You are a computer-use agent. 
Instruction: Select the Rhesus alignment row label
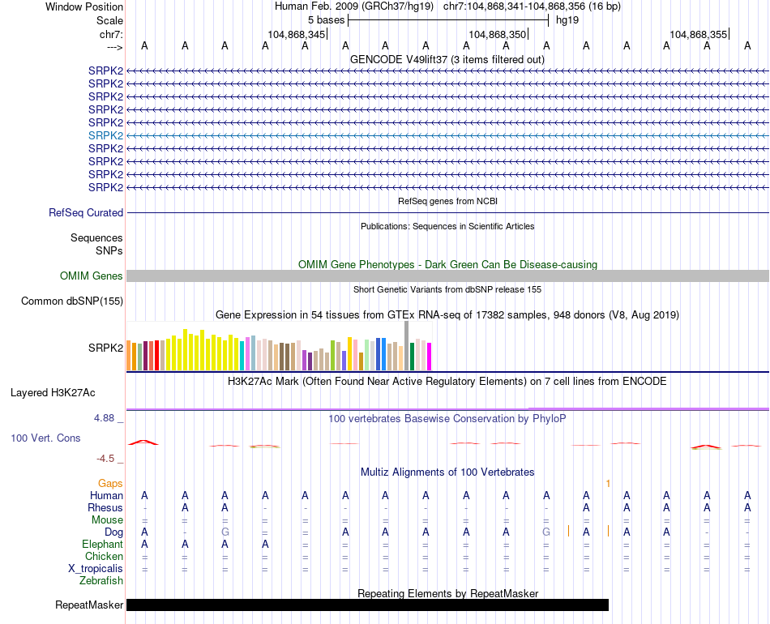(x=105, y=507)
